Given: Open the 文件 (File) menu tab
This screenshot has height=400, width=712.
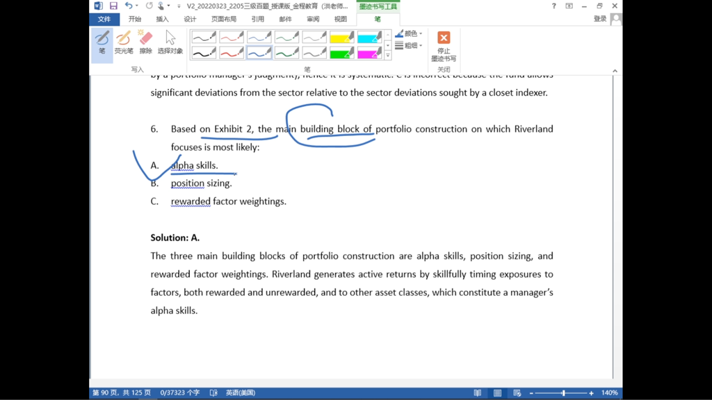Looking at the screenshot, I should click(104, 19).
